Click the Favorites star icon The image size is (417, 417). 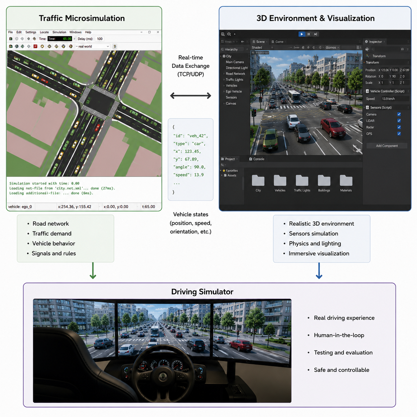pos(224,171)
